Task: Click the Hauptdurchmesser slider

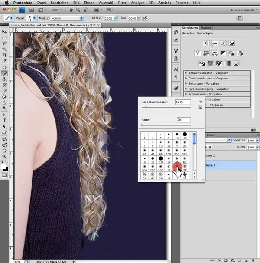Action: (x=146, y=107)
